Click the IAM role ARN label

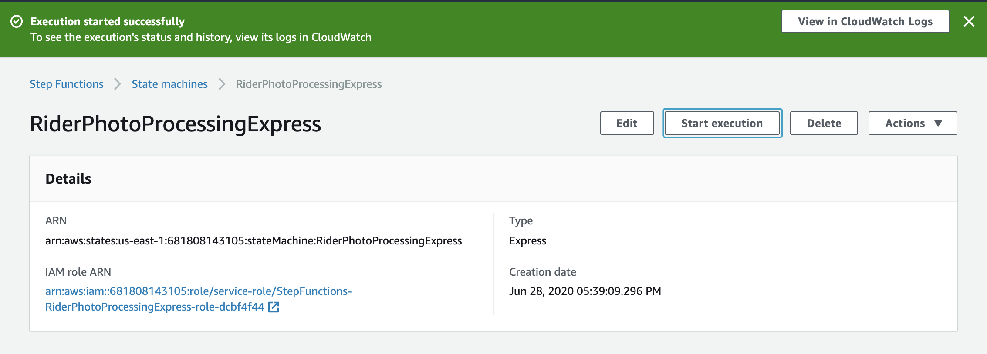click(x=78, y=272)
